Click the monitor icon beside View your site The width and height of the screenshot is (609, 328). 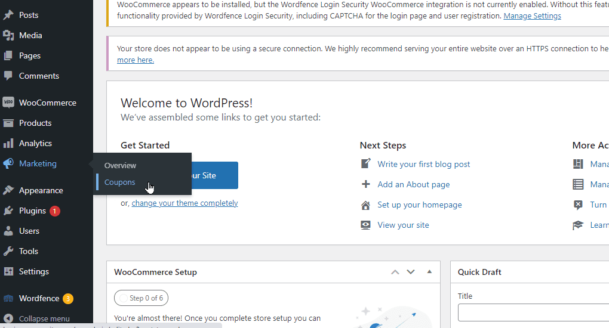click(365, 225)
